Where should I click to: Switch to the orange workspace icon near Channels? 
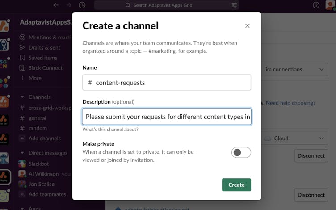click(x=4, y=101)
